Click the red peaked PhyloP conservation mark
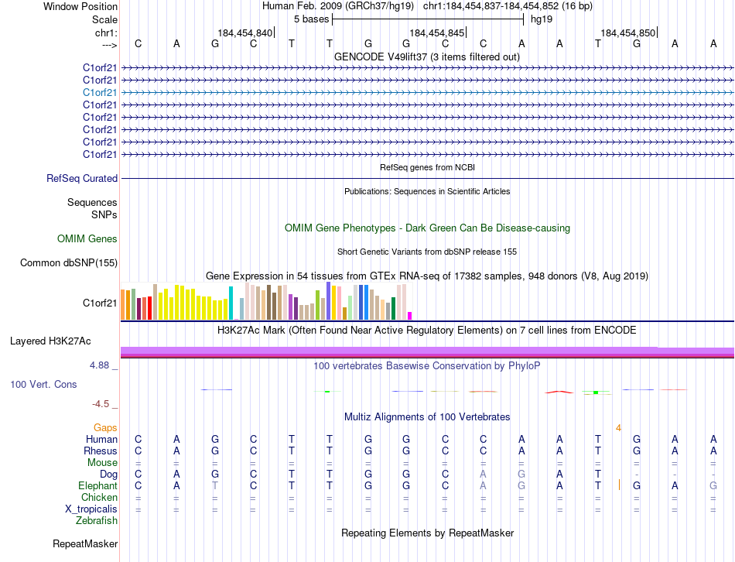The height and width of the screenshot is (562, 735). [x=559, y=392]
